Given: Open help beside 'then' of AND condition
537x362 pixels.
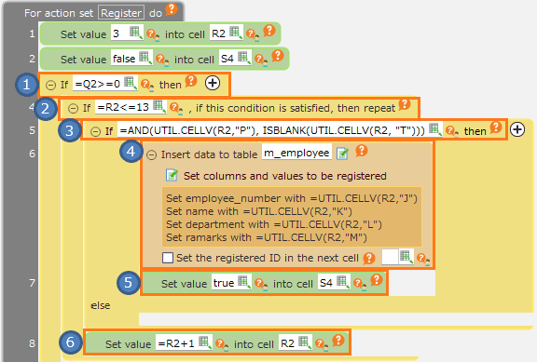Looking at the screenshot, I should click(496, 127).
